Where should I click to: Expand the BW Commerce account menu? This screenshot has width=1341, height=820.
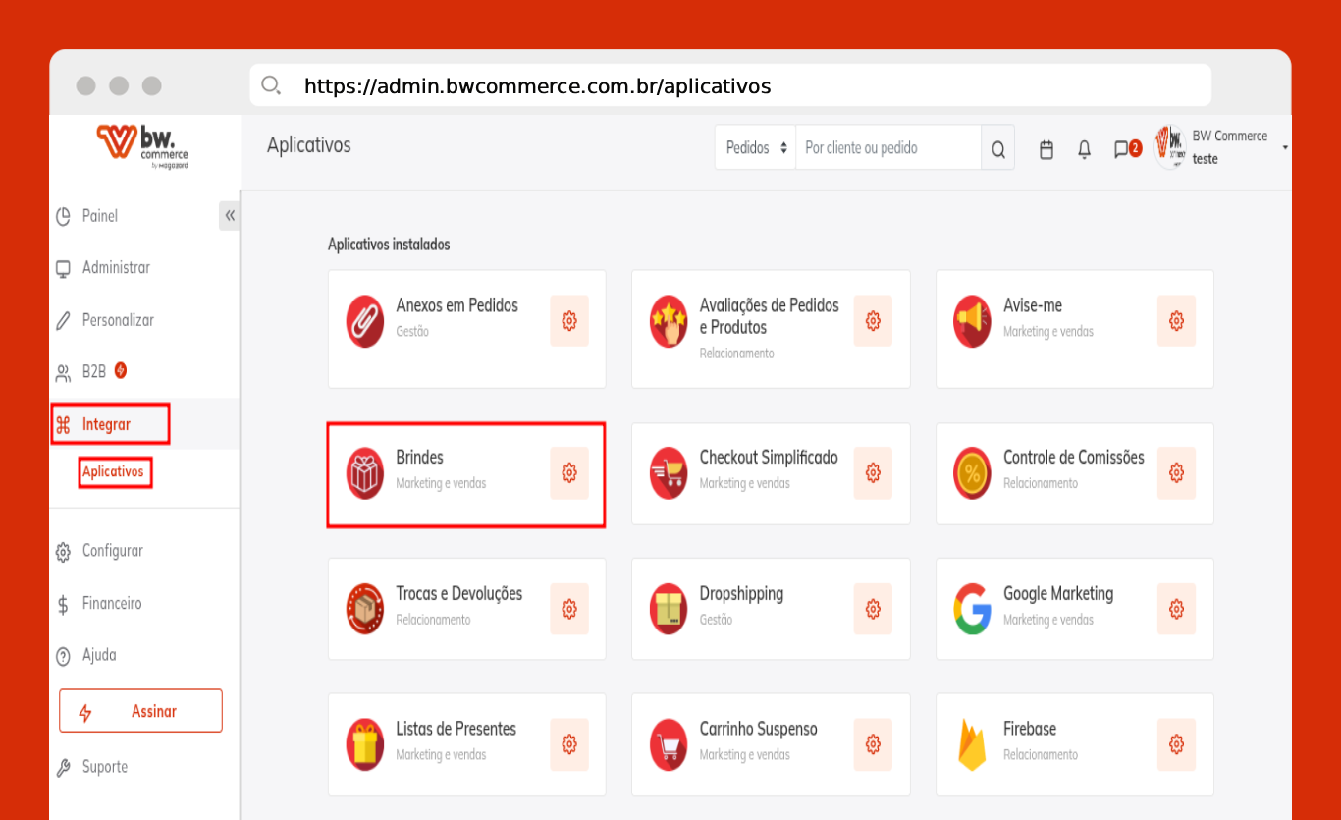[x=1284, y=148]
